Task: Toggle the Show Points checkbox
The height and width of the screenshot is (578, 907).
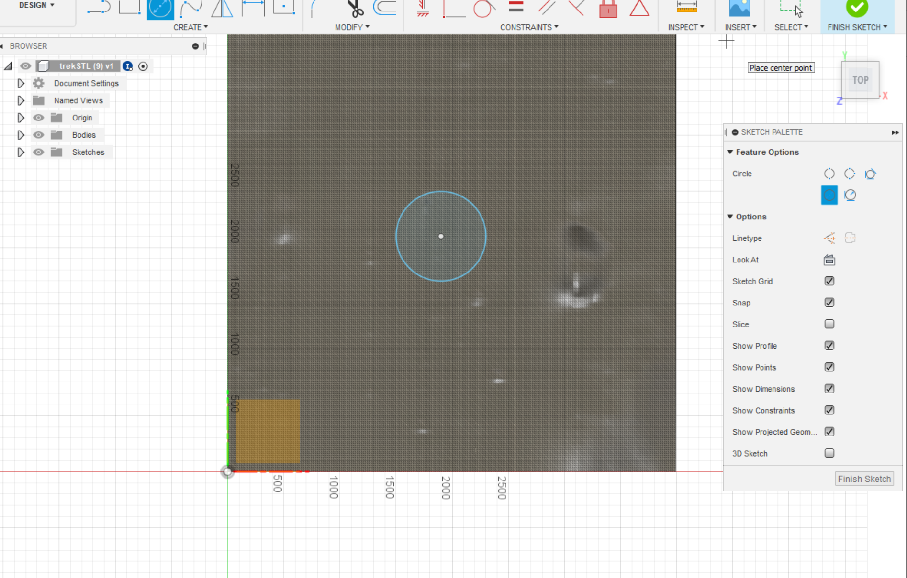Action: click(x=829, y=367)
